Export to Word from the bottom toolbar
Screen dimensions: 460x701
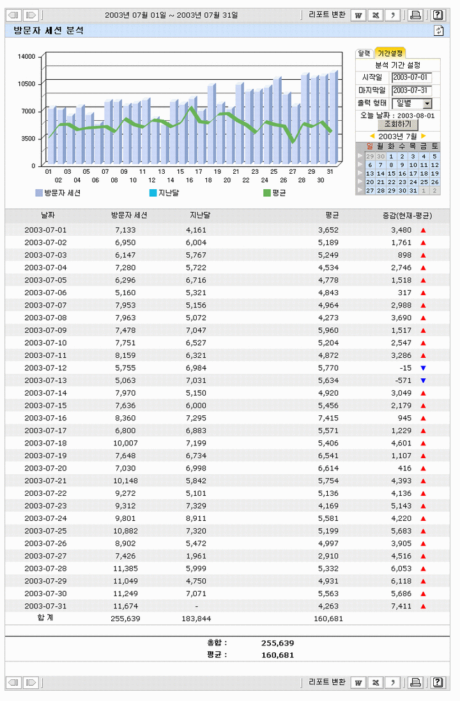(359, 682)
